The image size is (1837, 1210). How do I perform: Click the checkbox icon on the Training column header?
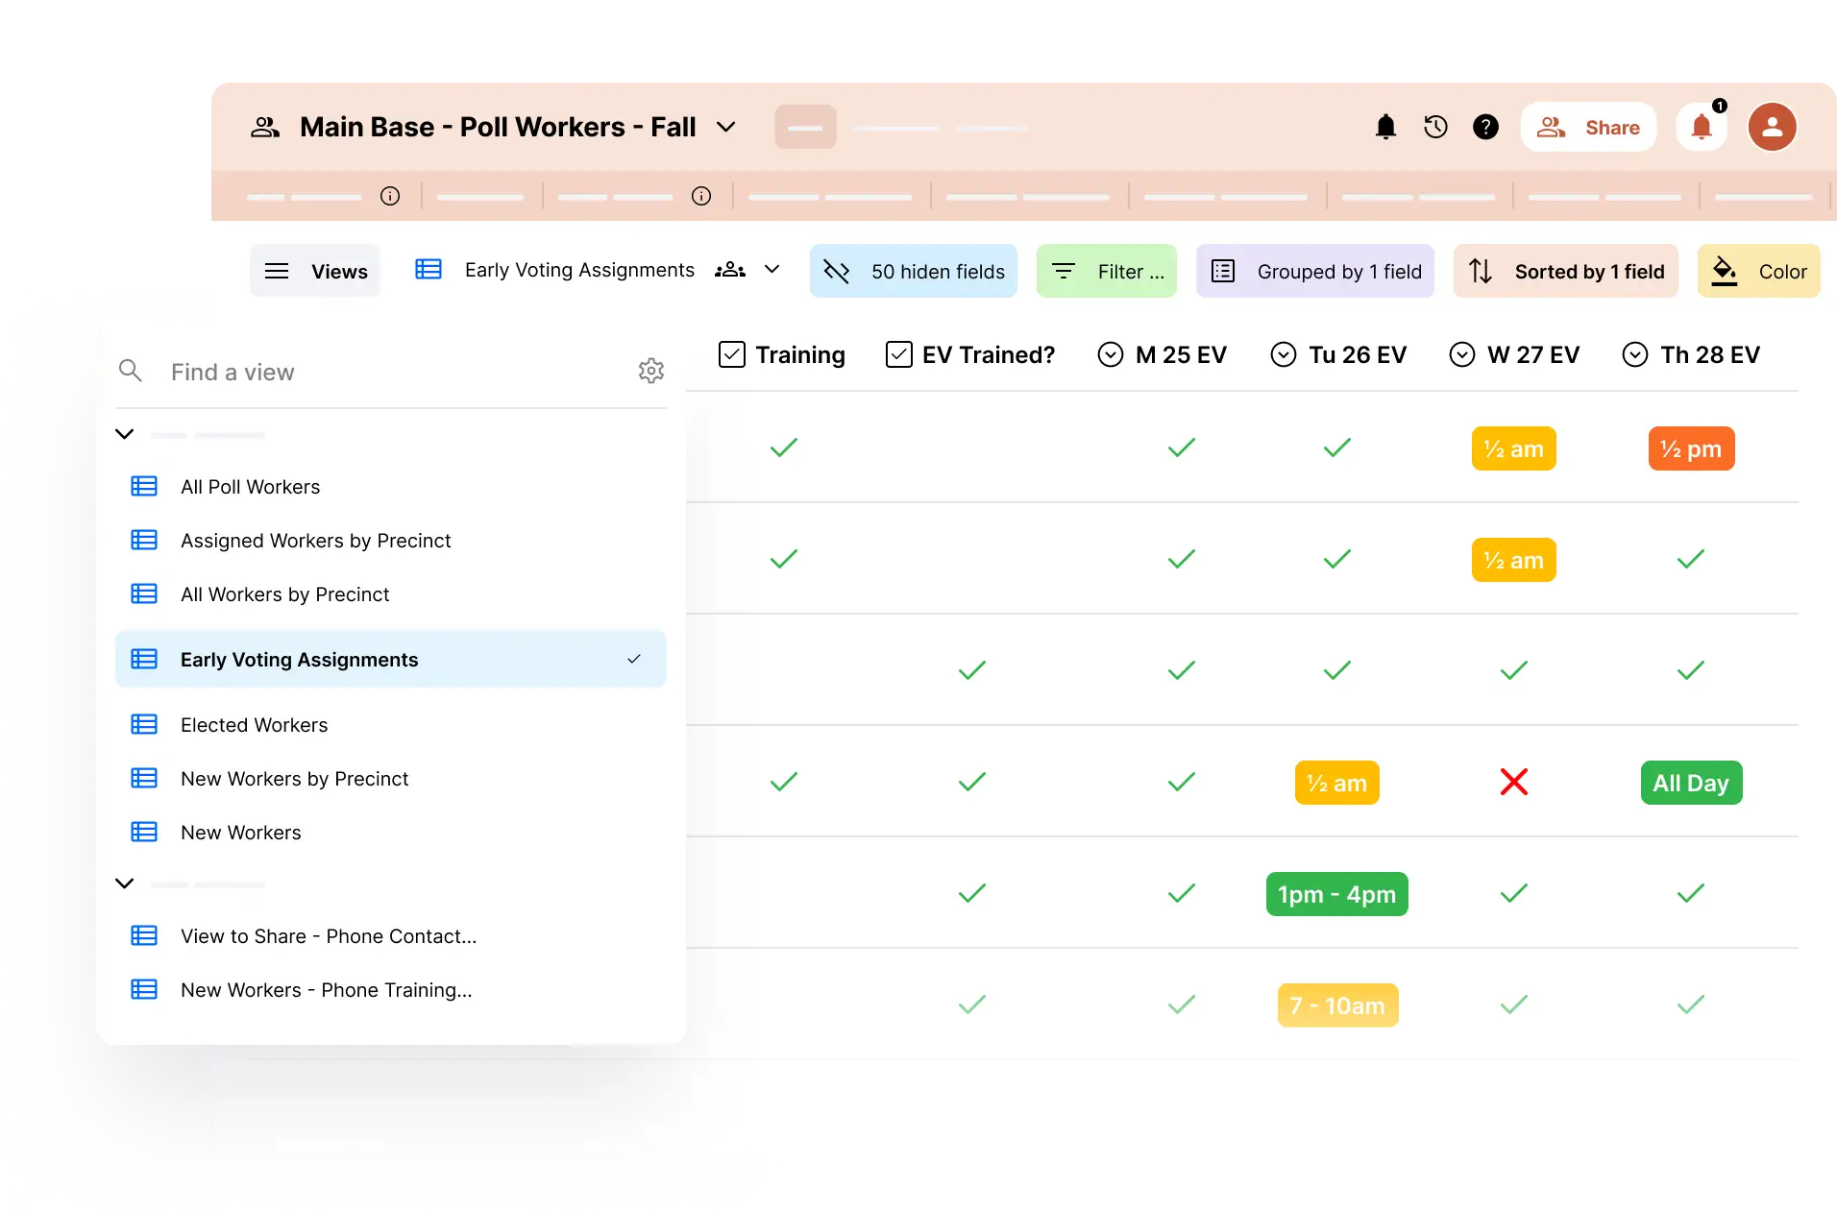tap(731, 354)
